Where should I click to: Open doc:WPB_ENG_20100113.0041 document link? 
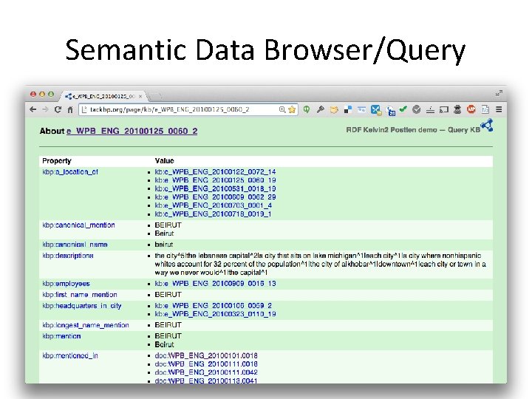(x=206, y=381)
